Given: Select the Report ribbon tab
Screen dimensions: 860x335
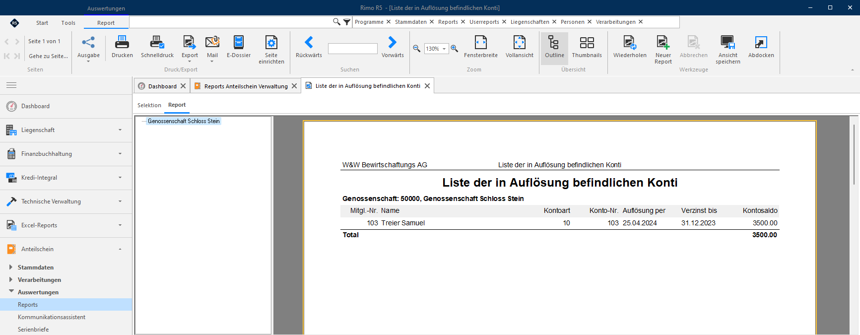Looking at the screenshot, I should click(x=106, y=23).
